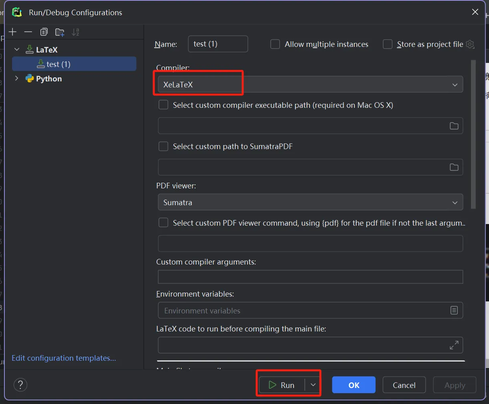The height and width of the screenshot is (404, 489).
Task: Open the Store as project file gear settings
Action: click(470, 44)
